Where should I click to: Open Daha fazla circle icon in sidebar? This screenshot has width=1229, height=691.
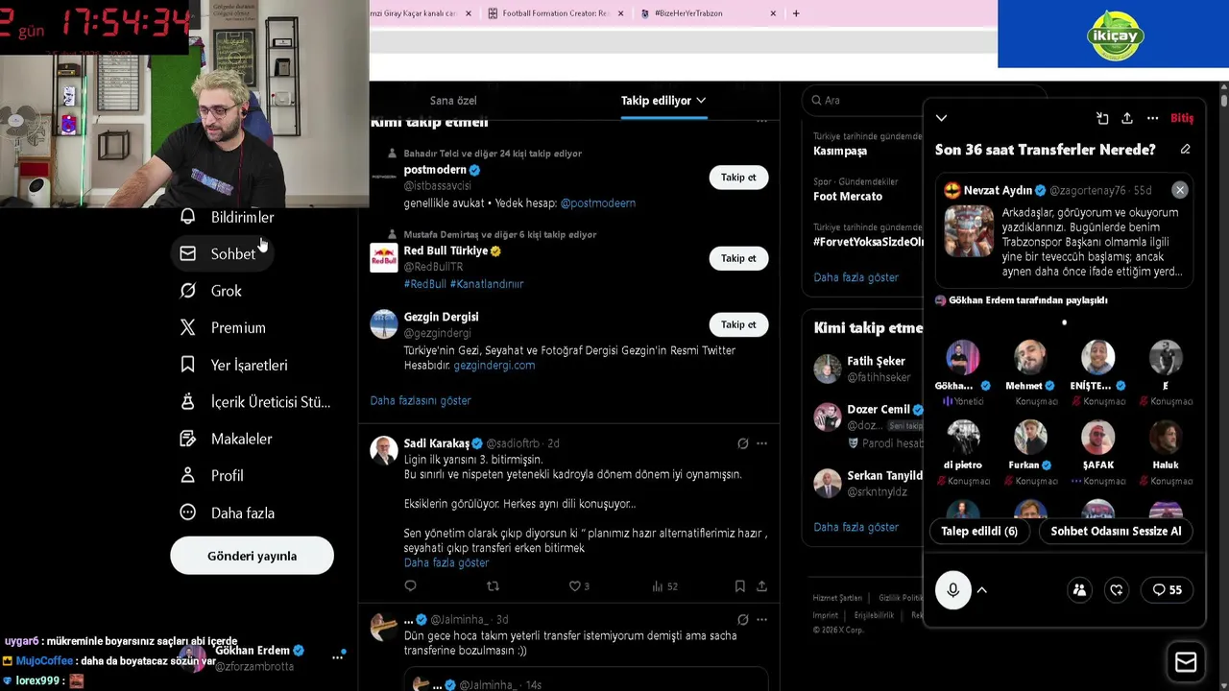tap(188, 512)
